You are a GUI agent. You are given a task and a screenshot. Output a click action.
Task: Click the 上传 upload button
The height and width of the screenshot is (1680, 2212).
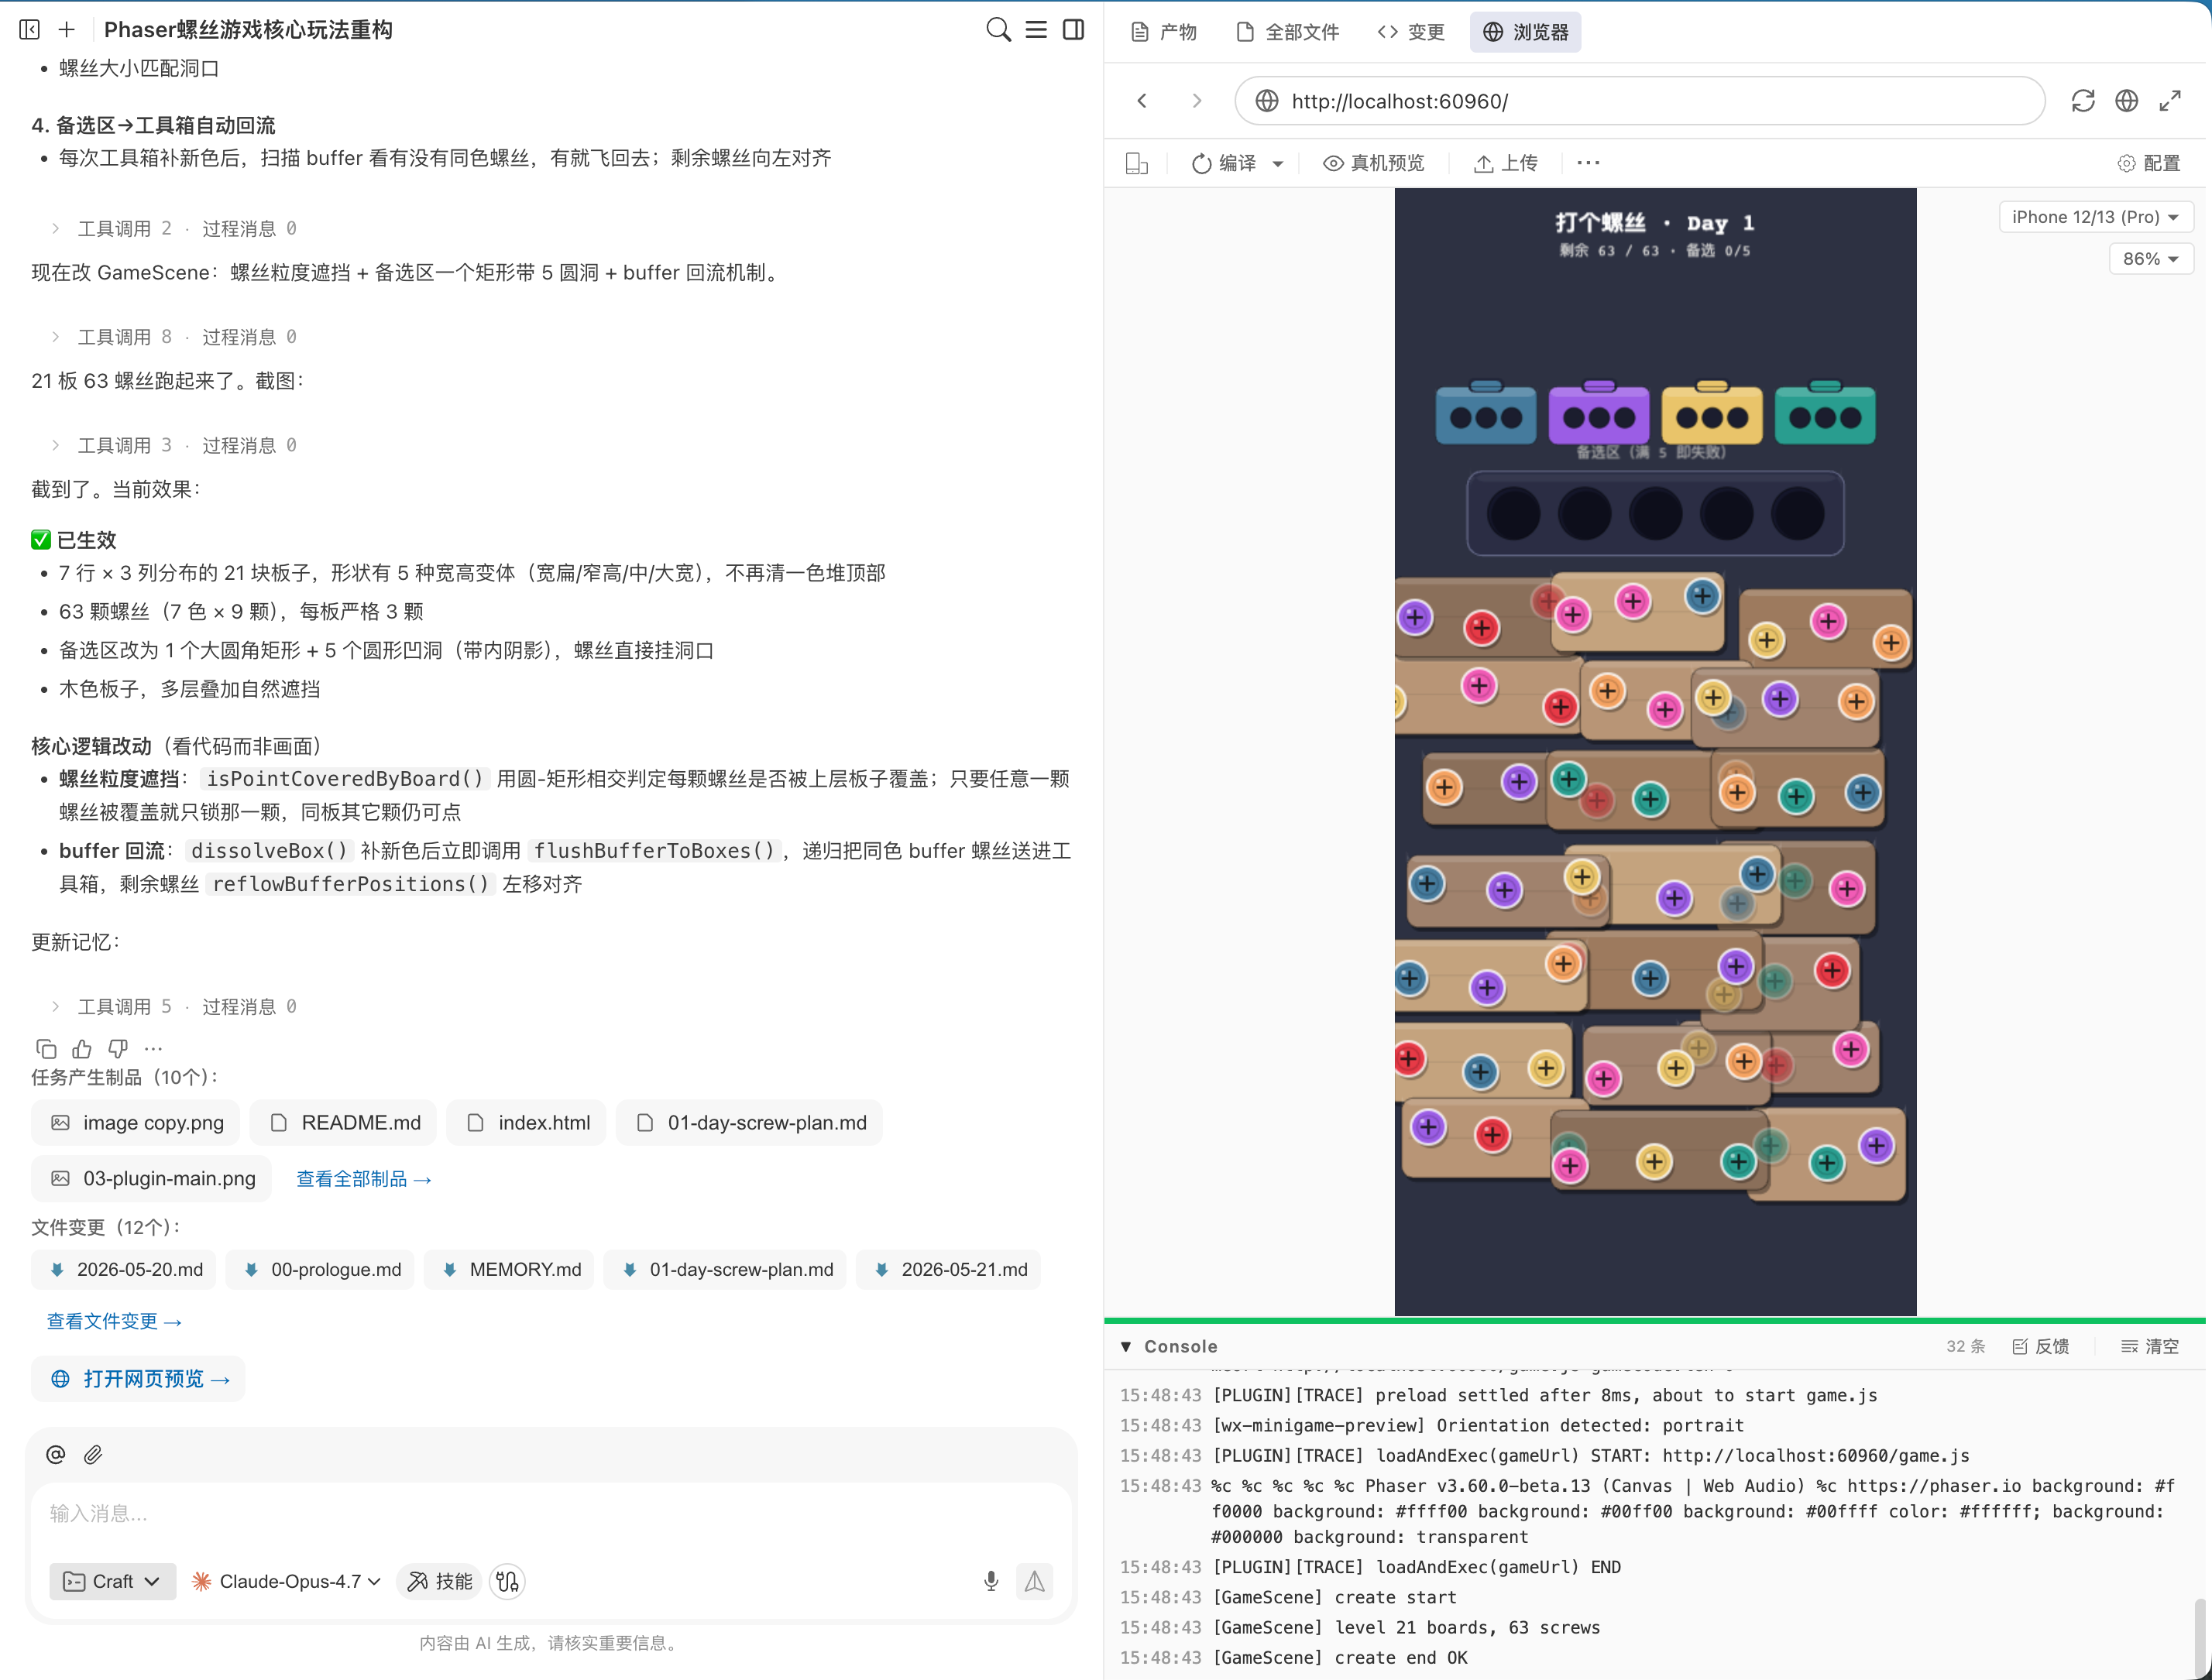point(1506,163)
